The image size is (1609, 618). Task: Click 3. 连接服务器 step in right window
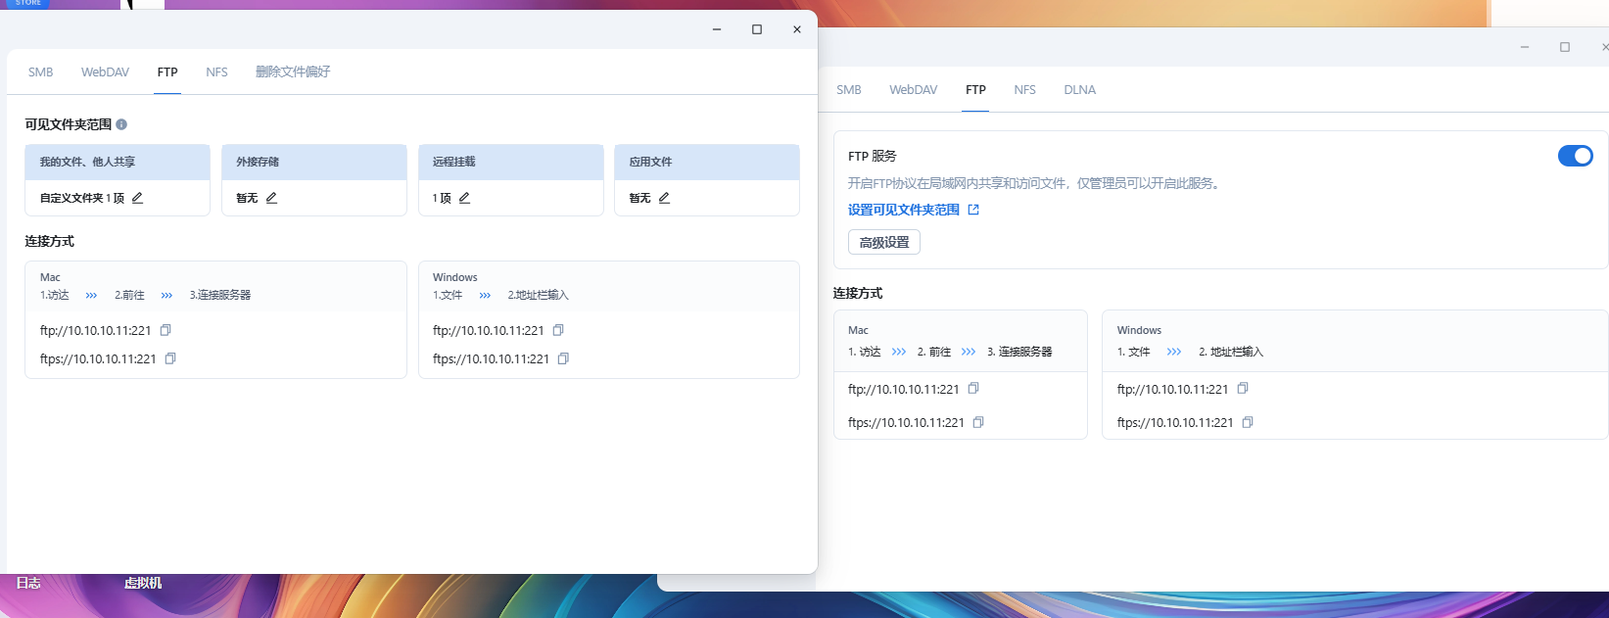coord(1019,352)
